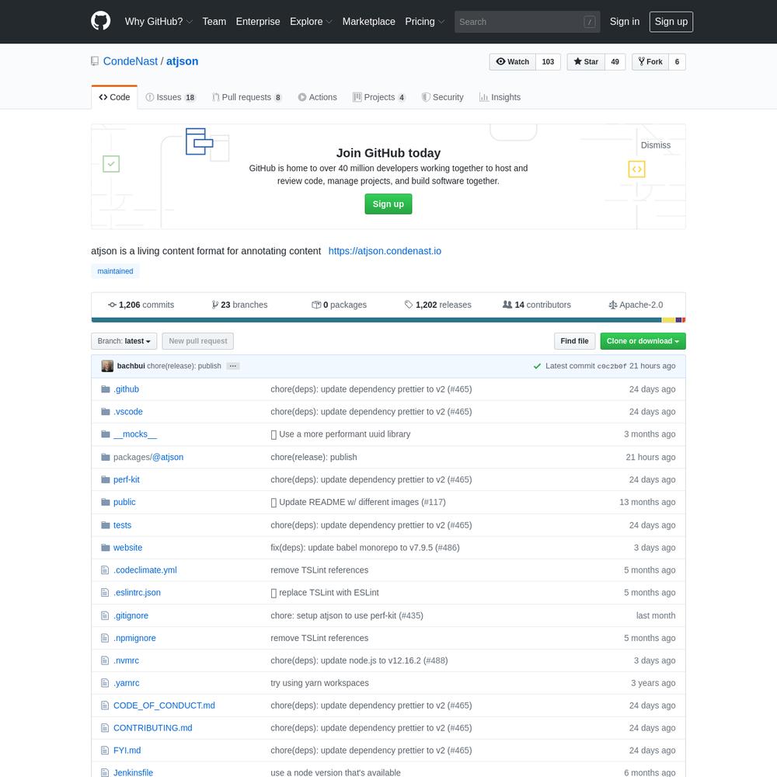The width and height of the screenshot is (777, 777).
Task: Open latest commit hash c0c2b0f
Action: (x=611, y=366)
